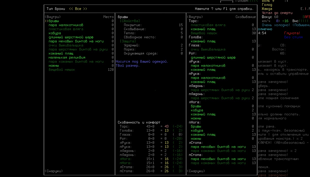Click the 4:54 time display
Screen dimensions: 310x177
262,33
